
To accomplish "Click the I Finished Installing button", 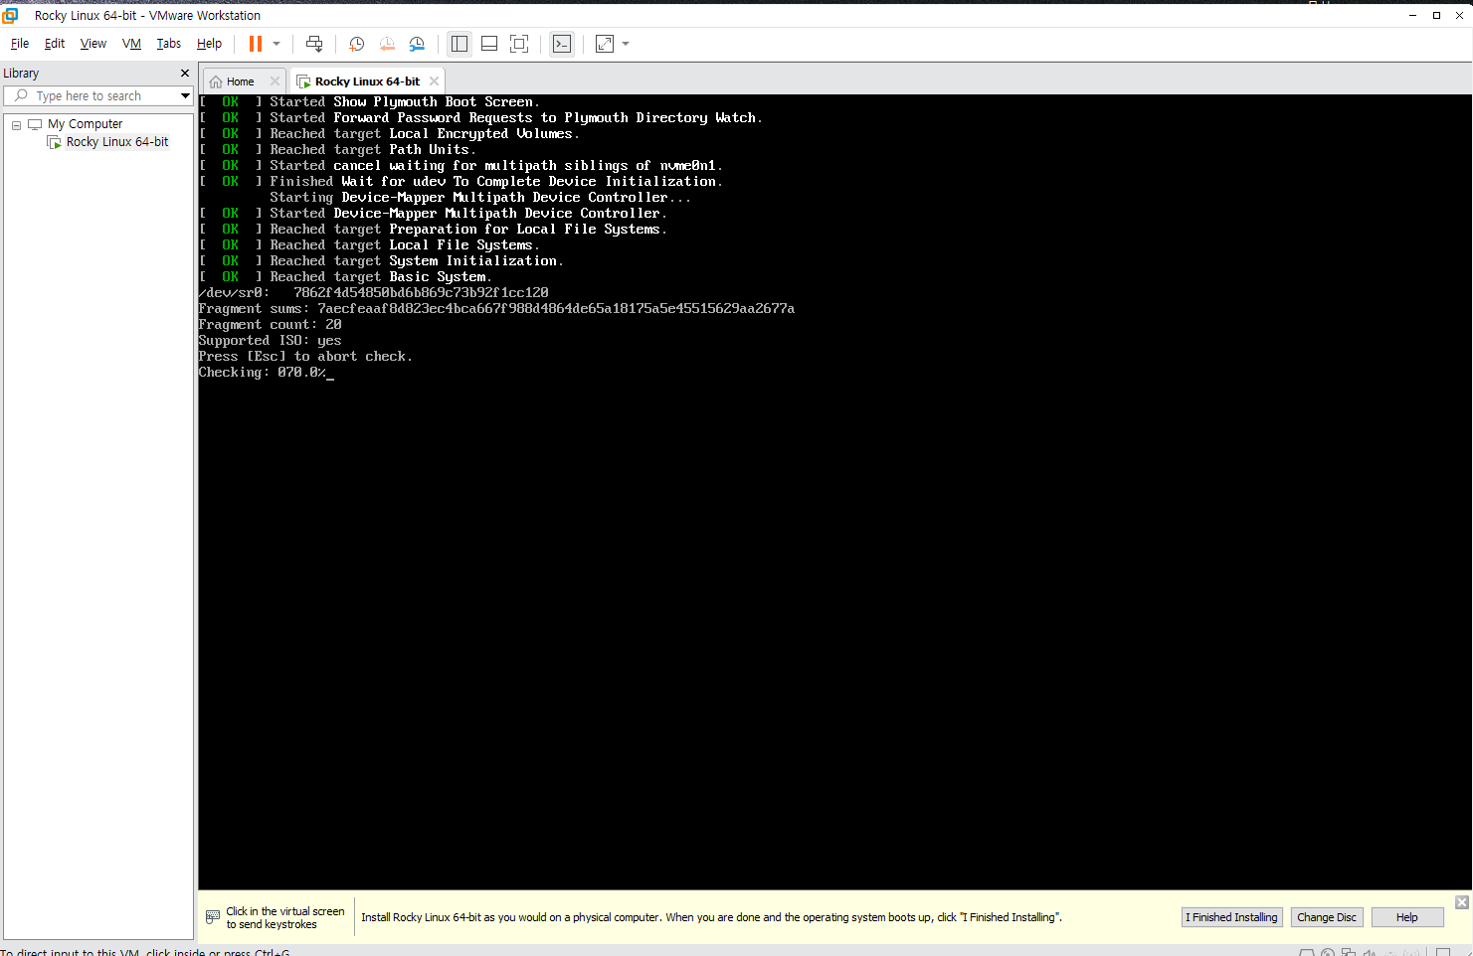I will tap(1231, 917).
